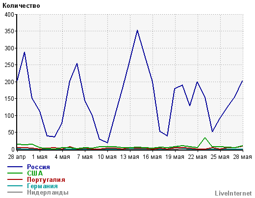Click the gray Нидерланды legend line
This screenshot has height=198, width=255.
click(x=15, y=192)
